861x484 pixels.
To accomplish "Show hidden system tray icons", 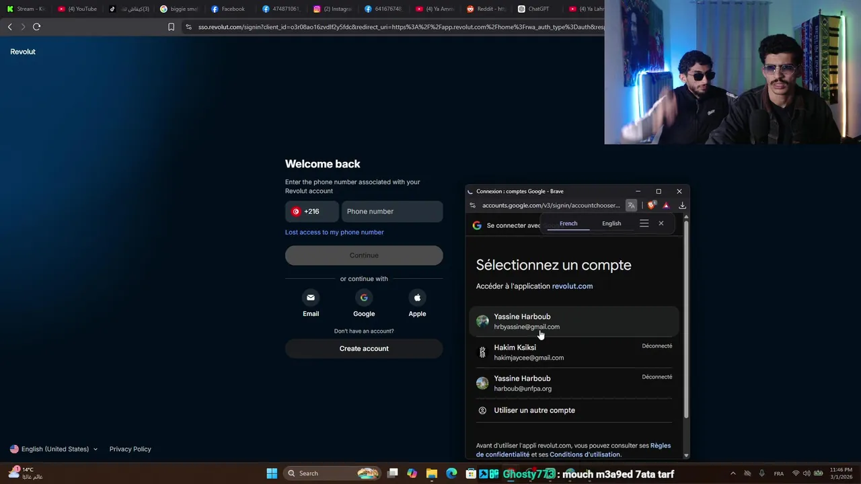I will (x=733, y=473).
